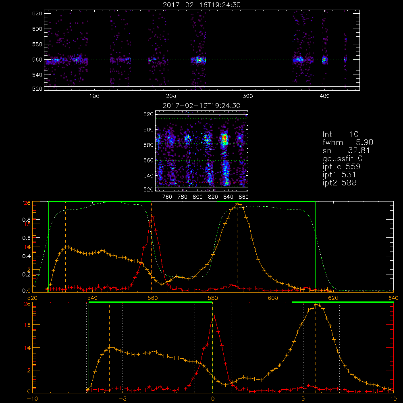This screenshot has height=403, width=403.
Task: Click x-axis label 780 on middle image
Action: point(183,197)
